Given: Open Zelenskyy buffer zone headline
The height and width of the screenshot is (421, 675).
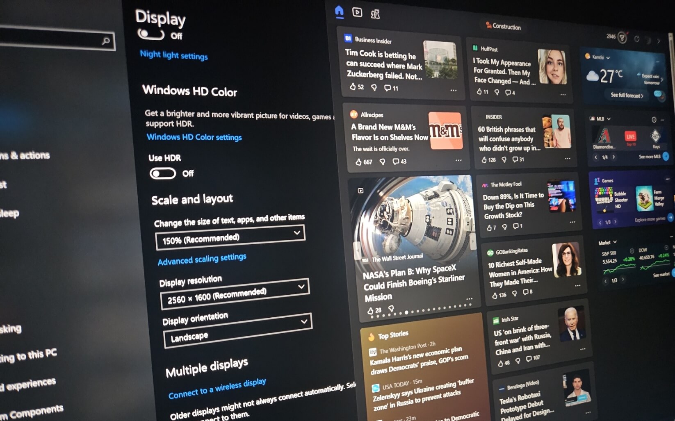Looking at the screenshot, I should pos(423,394).
